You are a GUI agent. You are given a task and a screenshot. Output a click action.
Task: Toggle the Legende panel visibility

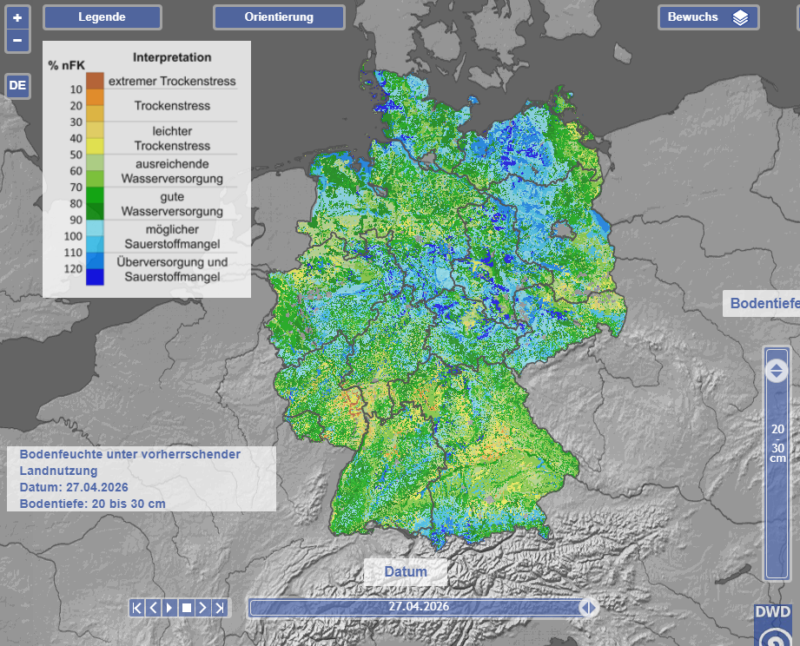click(102, 17)
